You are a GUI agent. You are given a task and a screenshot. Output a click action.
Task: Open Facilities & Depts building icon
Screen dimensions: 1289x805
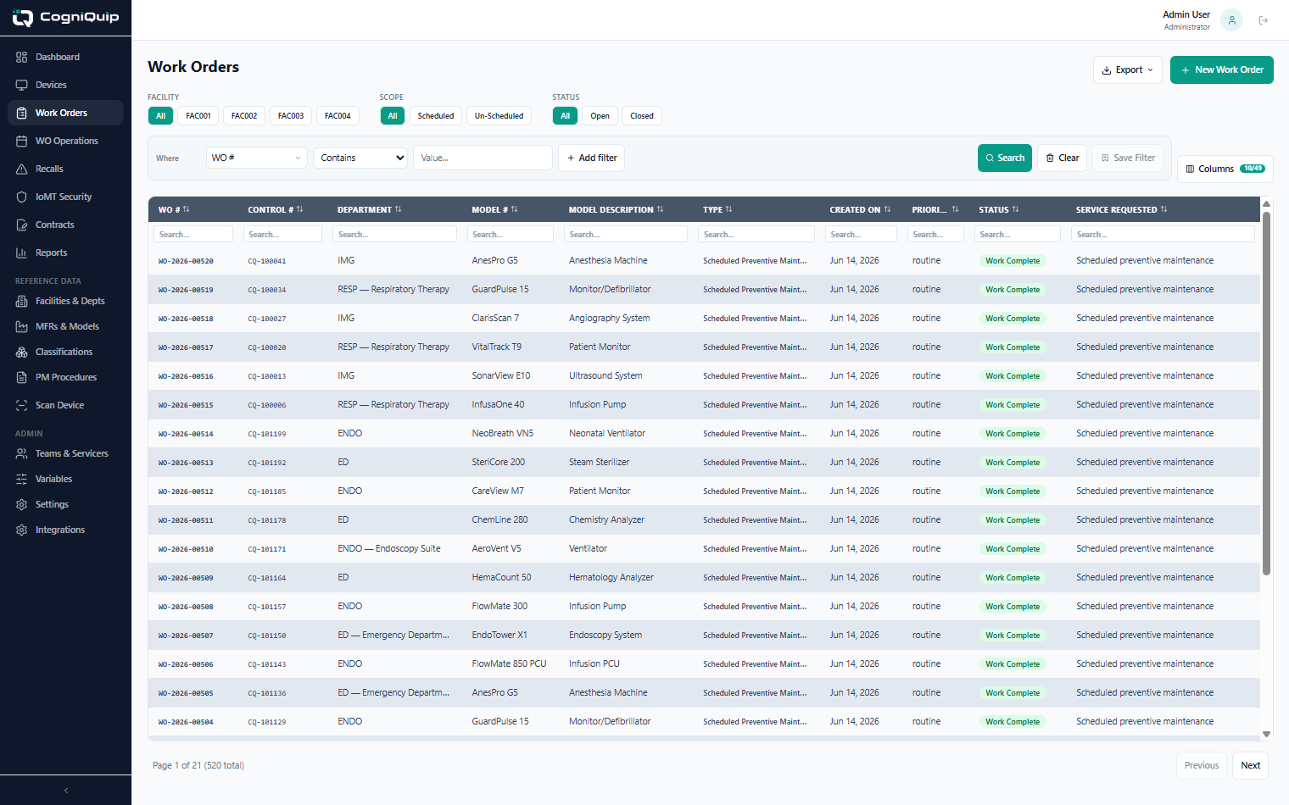(x=21, y=301)
